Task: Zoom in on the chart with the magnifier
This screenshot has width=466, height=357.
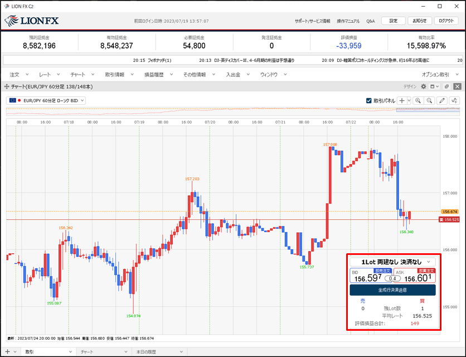Action: (418, 100)
